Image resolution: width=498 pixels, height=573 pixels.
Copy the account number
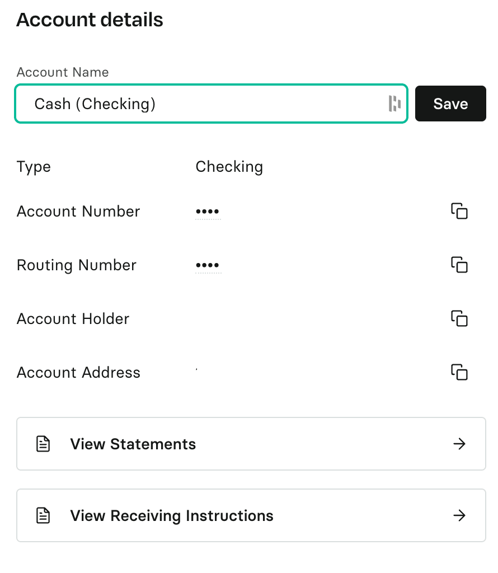pyautogui.click(x=459, y=211)
